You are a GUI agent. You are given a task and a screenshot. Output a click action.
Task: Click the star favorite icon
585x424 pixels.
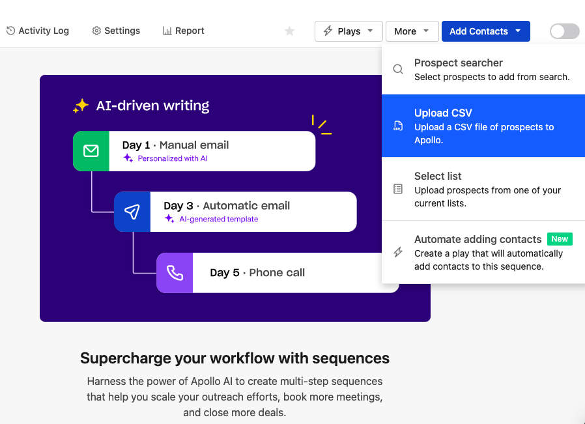[290, 31]
